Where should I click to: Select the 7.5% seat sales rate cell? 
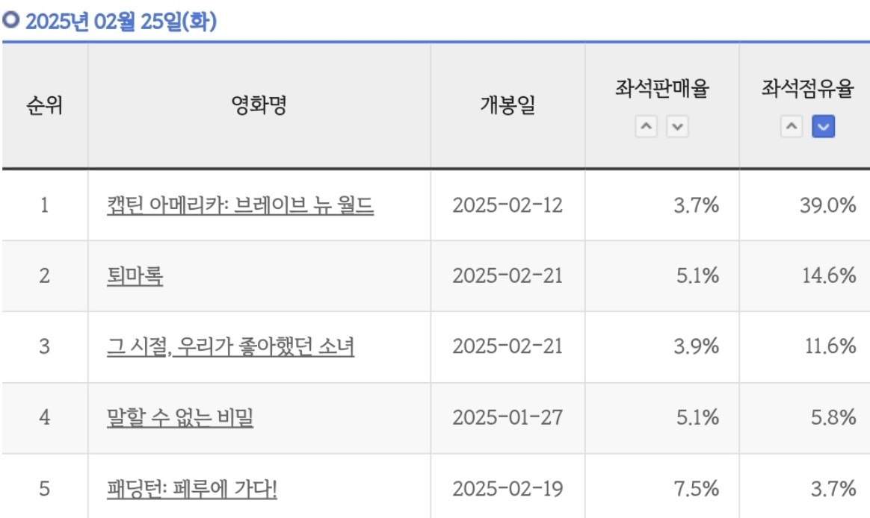click(x=696, y=490)
